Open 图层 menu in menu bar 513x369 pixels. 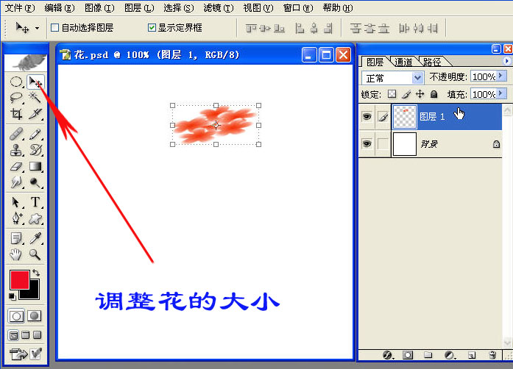[139, 8]
